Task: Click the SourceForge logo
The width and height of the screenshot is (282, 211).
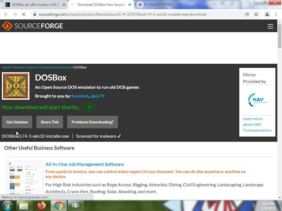Action: [32, 26]
